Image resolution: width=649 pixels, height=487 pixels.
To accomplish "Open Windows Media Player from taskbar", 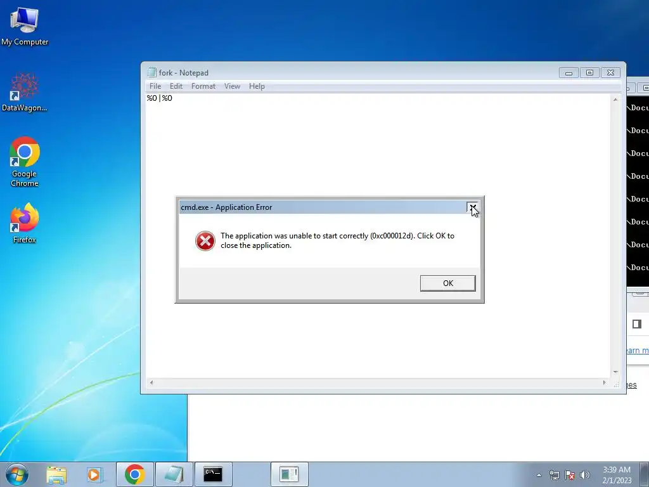I will tap(94, 474).
